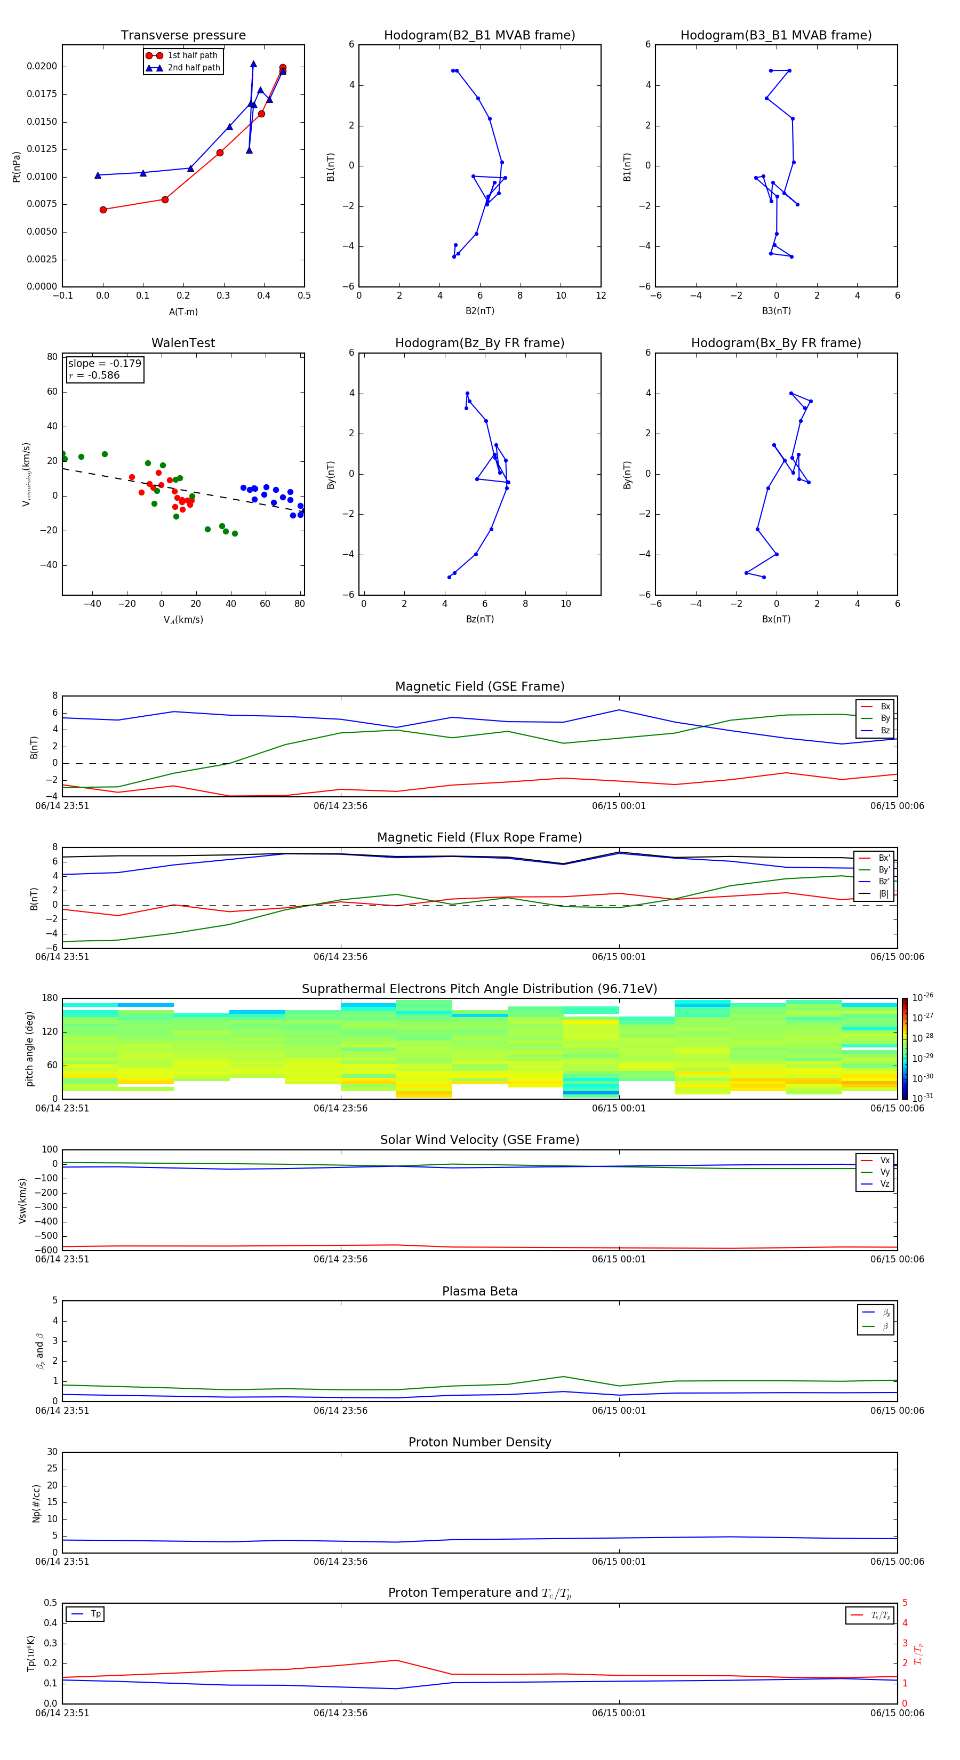
Task: Click the "Hodogram(B3_B1 MVAB frame)" title
Action: [776, 36]
